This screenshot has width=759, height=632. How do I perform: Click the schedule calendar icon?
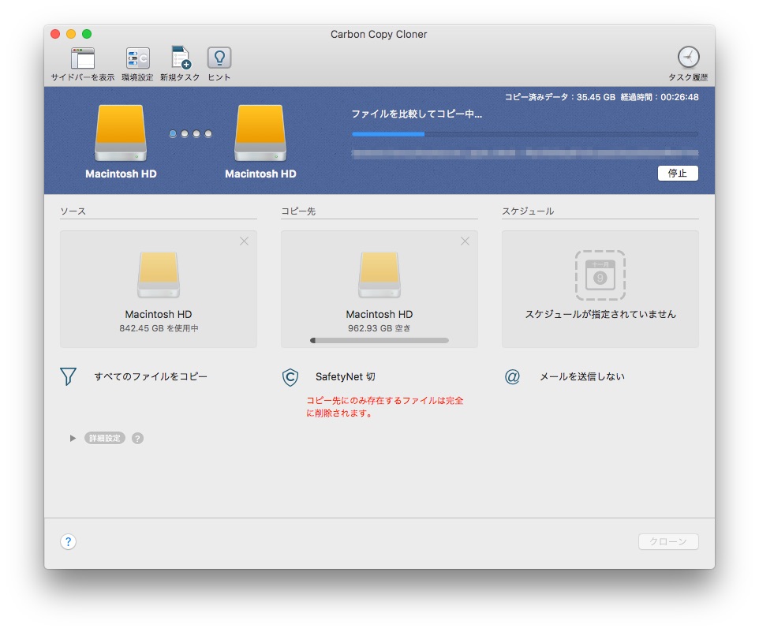(x=600, y=275)
